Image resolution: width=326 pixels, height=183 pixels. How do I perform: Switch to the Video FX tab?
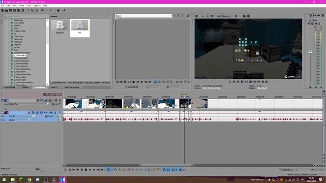pos(54,87)
